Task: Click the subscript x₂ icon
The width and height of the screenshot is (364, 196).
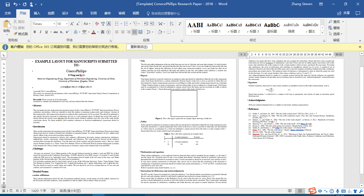Action: click(62, 32)
